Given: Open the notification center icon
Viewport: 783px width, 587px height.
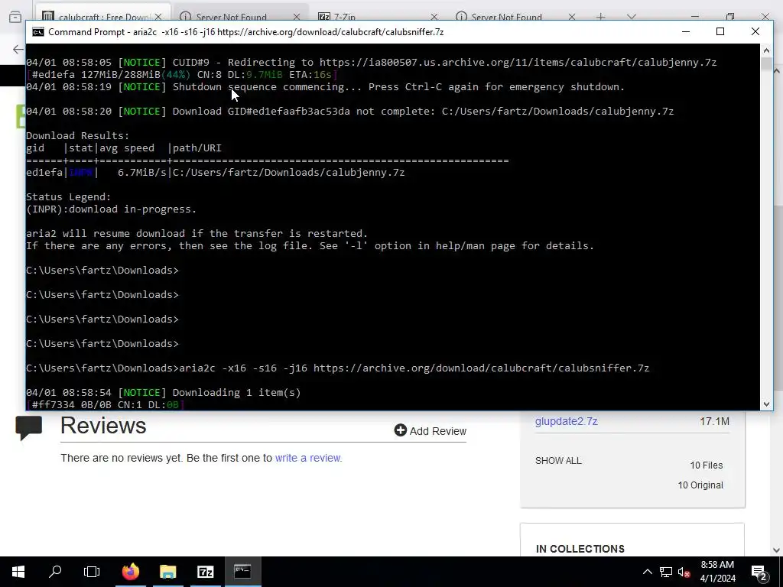Looking at the screenshot, I should point(759,572).
